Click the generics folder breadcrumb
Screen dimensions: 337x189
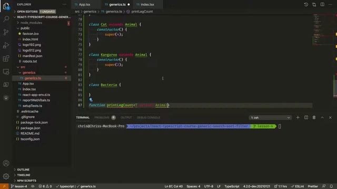point(90,12)
